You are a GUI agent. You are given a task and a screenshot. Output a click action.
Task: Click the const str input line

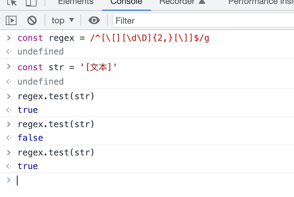[x=67, y=67]
